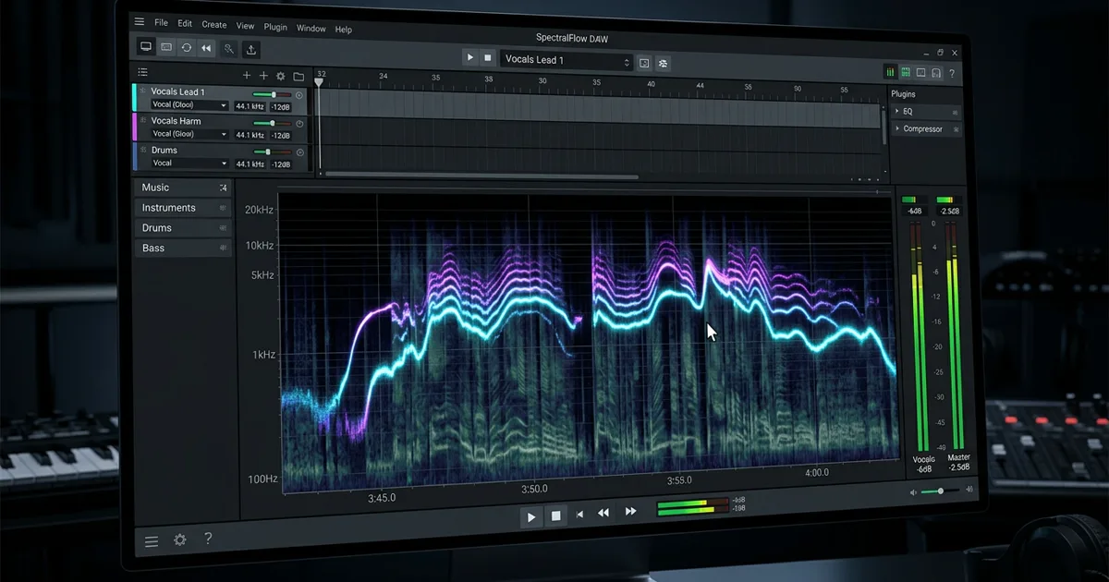Screen dimensions: 1109x582
Task: Adjust Vocals Harm volume slider
Action: [x=272, y=123]
